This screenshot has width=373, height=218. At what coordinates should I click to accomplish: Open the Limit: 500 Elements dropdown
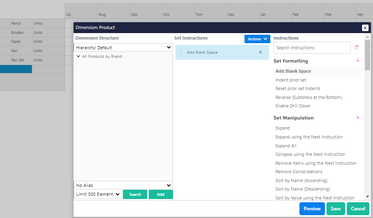click(x=97, y=195)
